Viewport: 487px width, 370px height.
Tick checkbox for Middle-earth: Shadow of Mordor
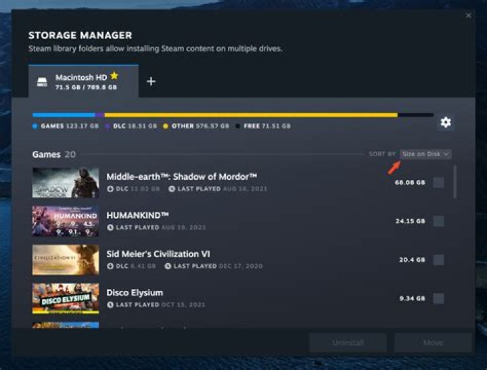click(438, 183)
